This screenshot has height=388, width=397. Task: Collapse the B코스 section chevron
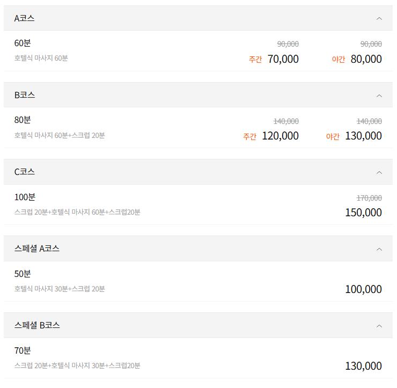pyautogui.click(x=379, y=96)
